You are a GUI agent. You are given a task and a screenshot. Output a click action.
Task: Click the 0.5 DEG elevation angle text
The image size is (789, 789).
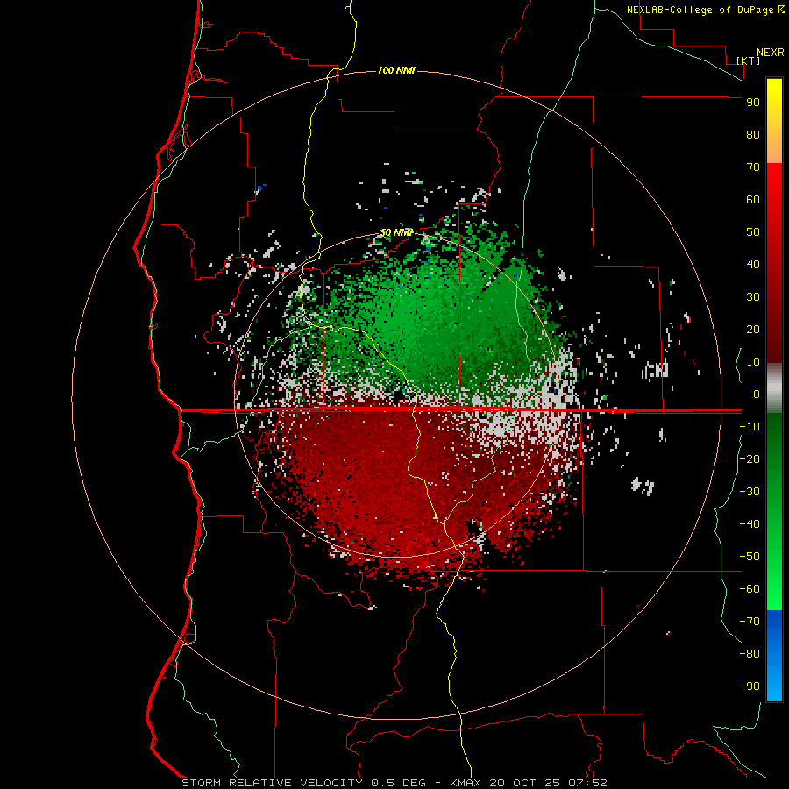pos(398,783)
